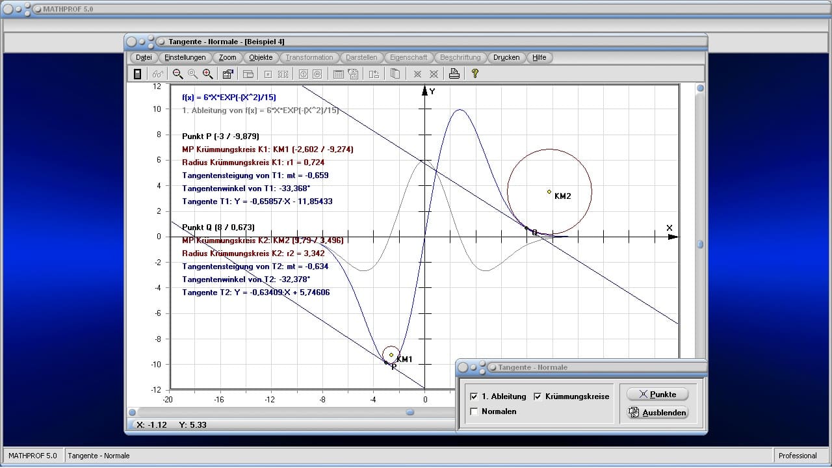
Task: Click the Ausblenden button
Action: point(657,413)
